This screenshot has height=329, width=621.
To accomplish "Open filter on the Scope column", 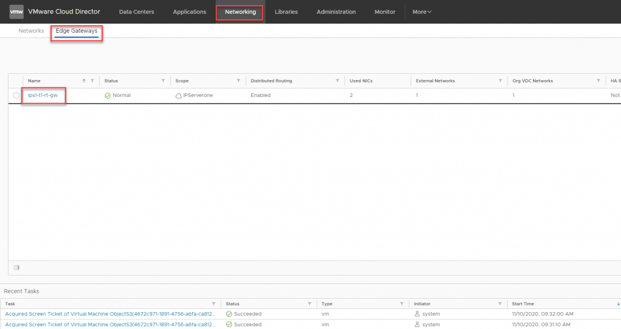I will (238, 81).
